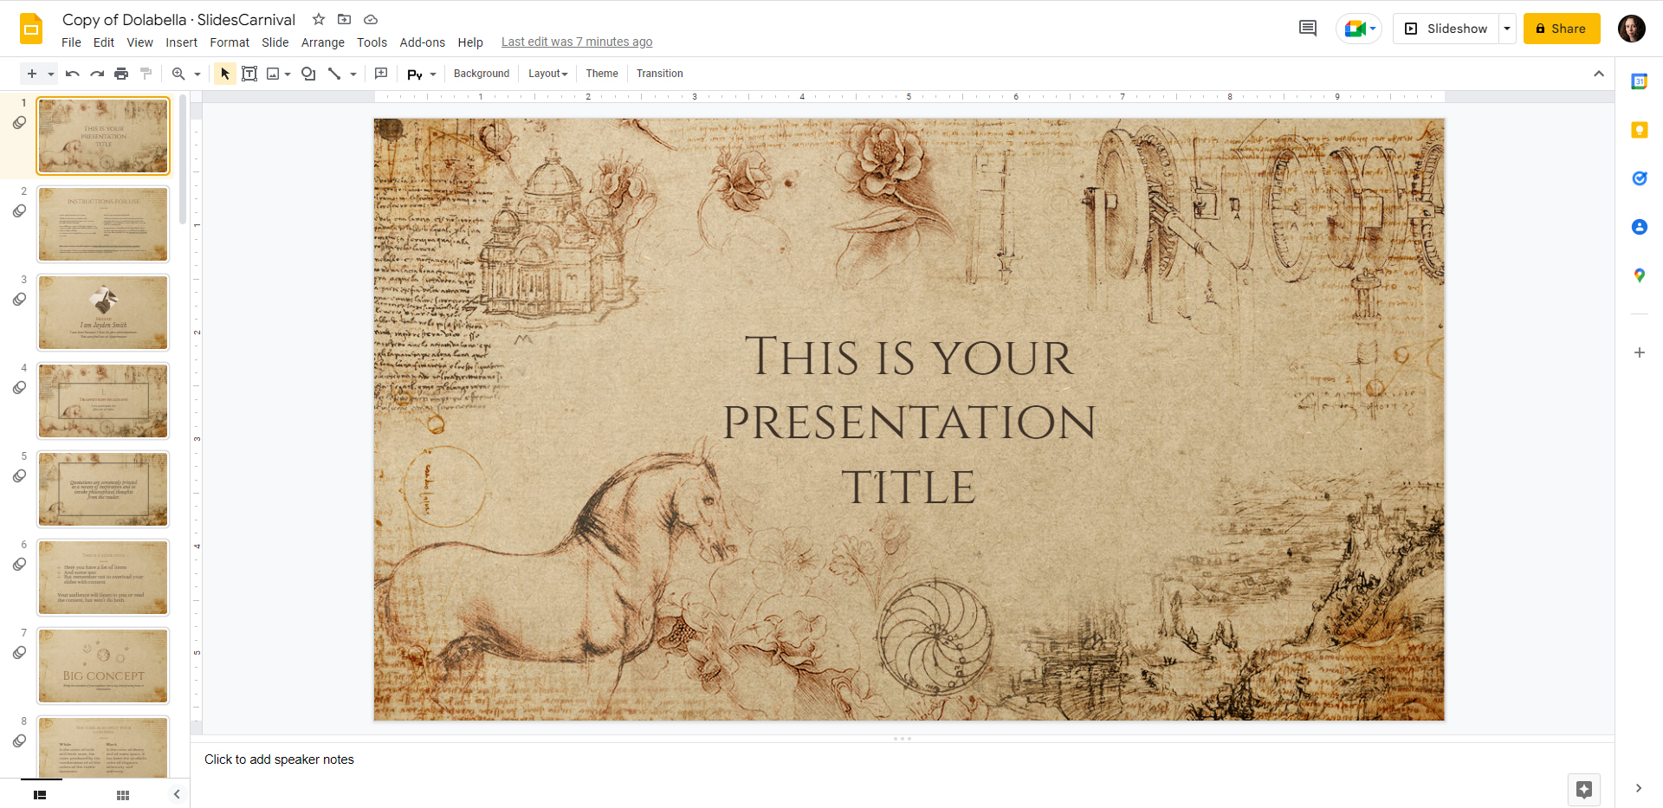Hide the menus with the collapse arrow
The width and height of the screenshot is (1663, 808).
1599,74
